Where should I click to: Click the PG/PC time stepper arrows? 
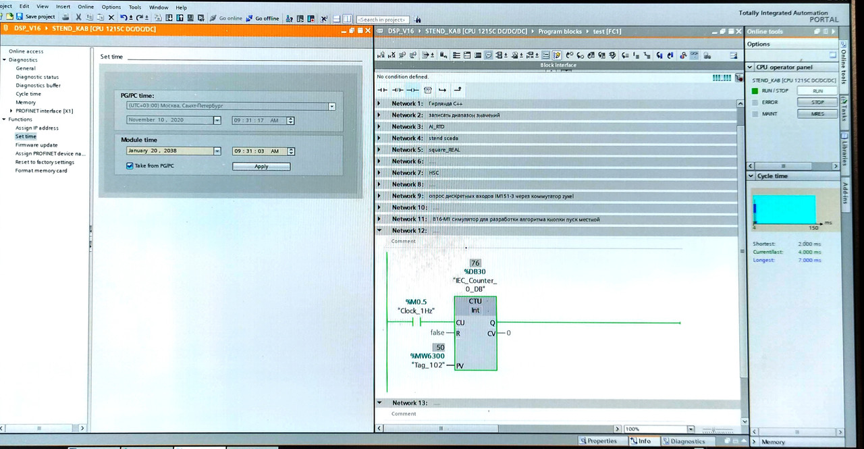pos(290,120)
